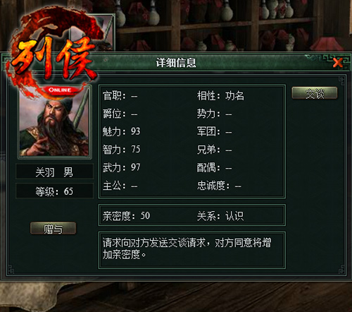Click the 智力: 75 intelligence stat

point(121,149)
